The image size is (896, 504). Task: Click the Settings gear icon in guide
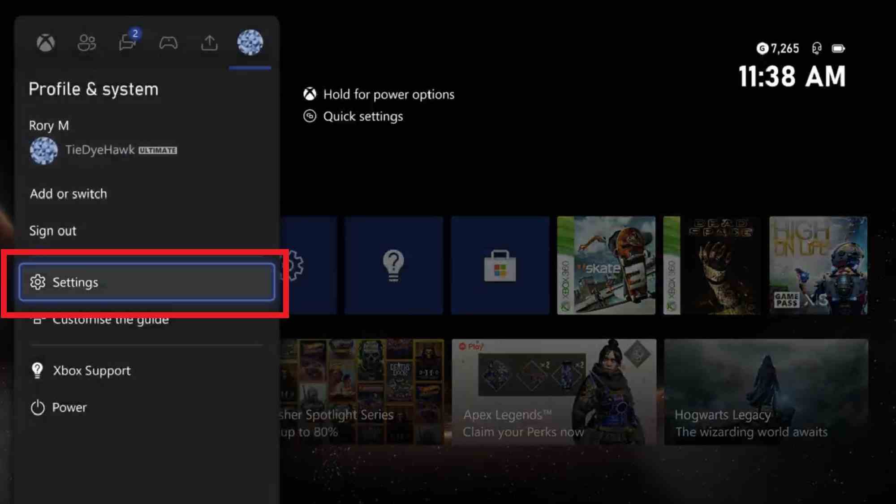point(38,282)
